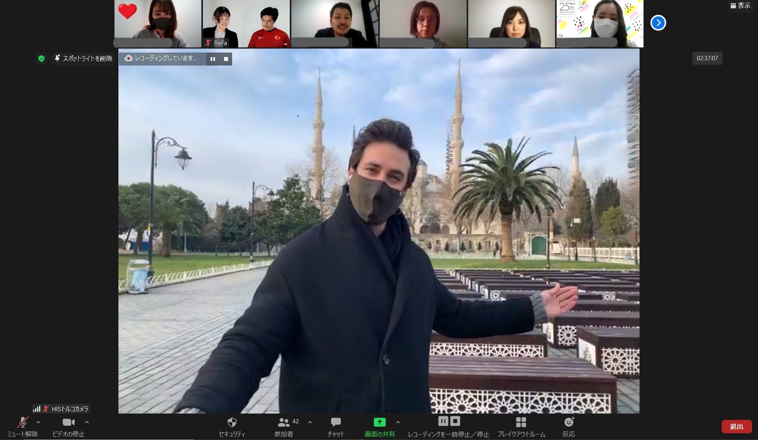Stop recording in bottom toolbar
This screenshot has width=758, height=440.
point(455,421)
